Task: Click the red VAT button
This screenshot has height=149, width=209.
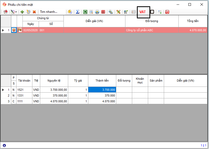Action: 143,12
